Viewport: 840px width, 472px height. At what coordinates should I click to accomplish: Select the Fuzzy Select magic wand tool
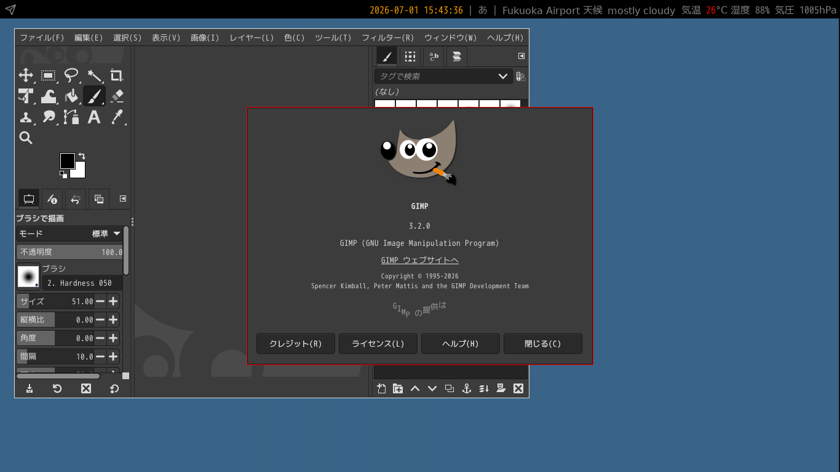pyautogui.click(x=94, y=76)
